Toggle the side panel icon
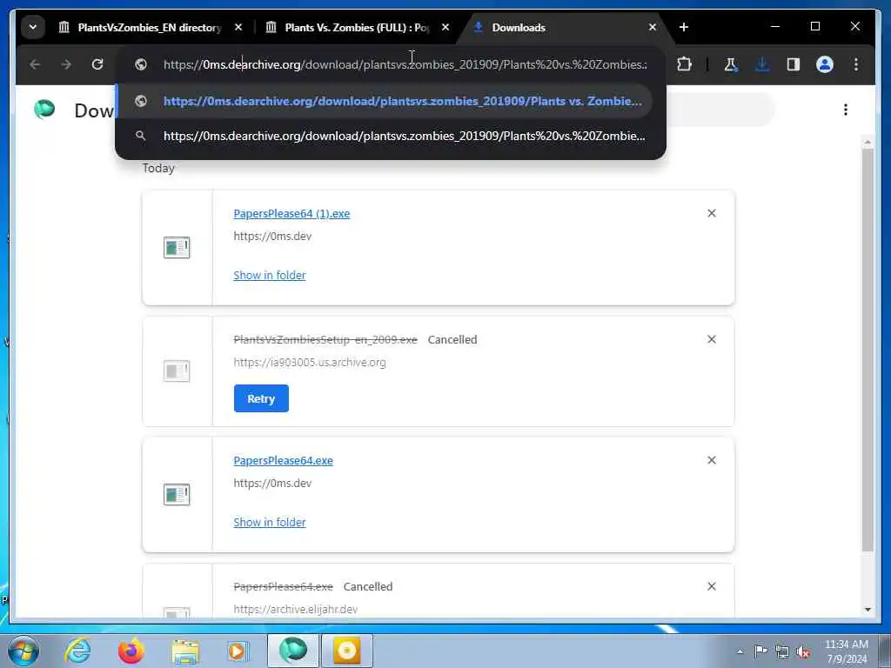The width and height of the screenshot is (891, 668). pos(794,64)
